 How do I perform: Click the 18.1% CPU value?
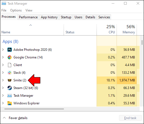click(111, 80)
